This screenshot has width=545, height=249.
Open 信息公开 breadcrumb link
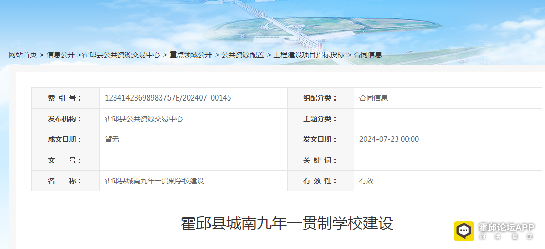(61, 55)
